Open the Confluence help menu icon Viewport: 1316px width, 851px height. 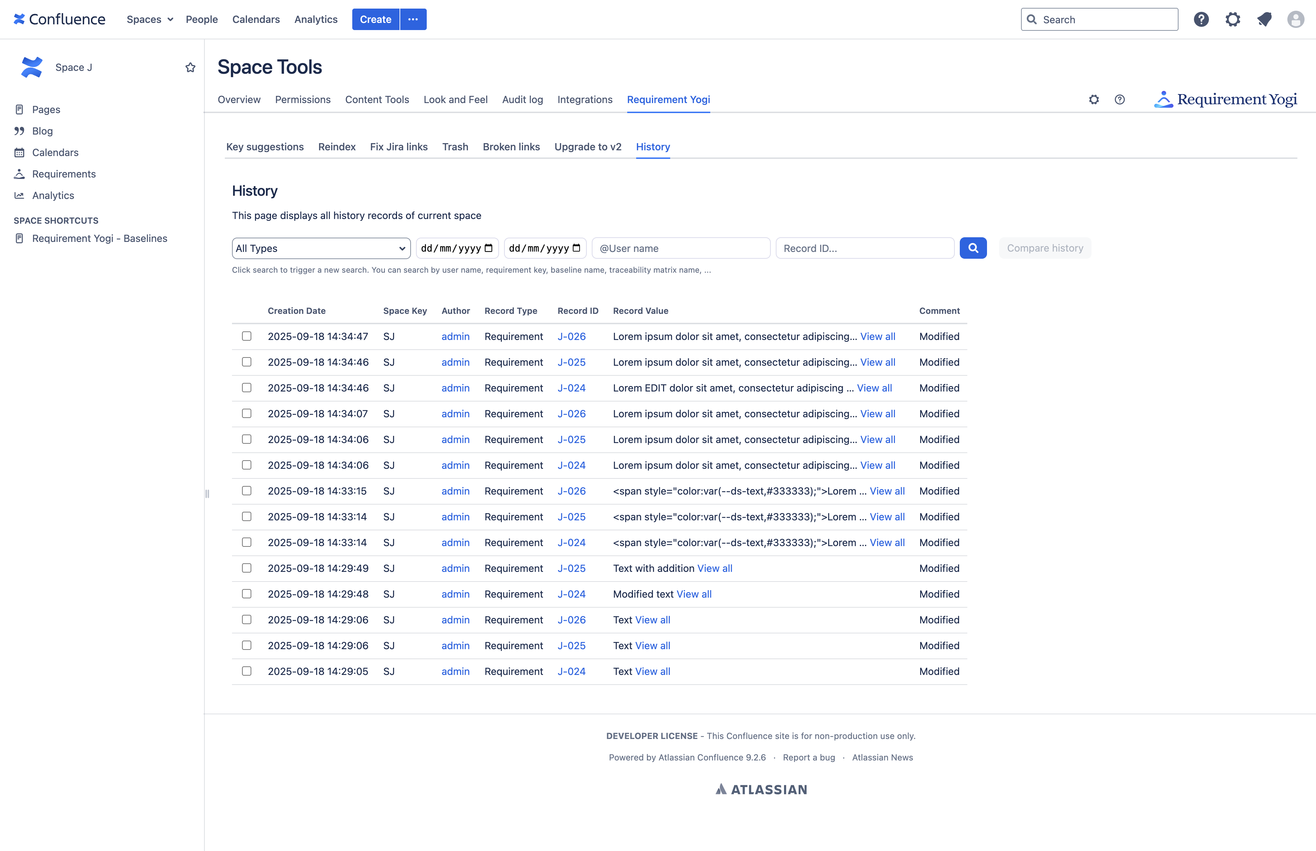pos(1201,19)
